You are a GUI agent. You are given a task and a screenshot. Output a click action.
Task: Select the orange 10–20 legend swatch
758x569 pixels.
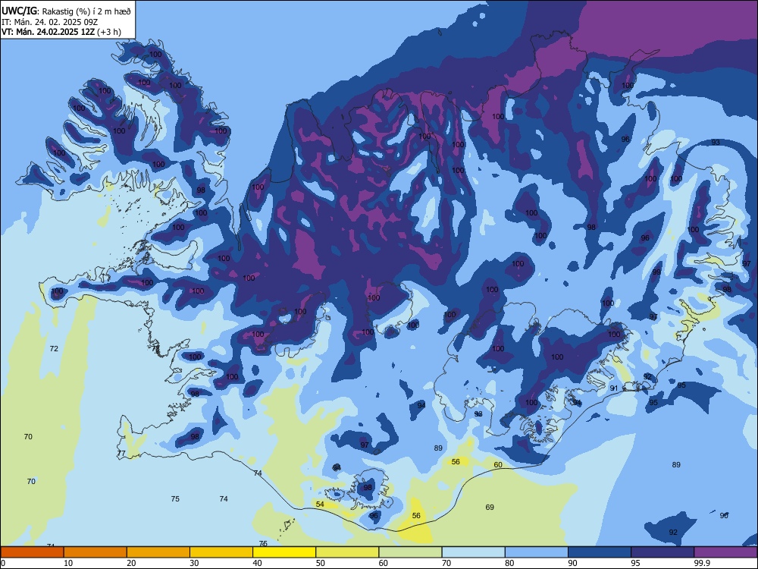click(x=96, y=552)
